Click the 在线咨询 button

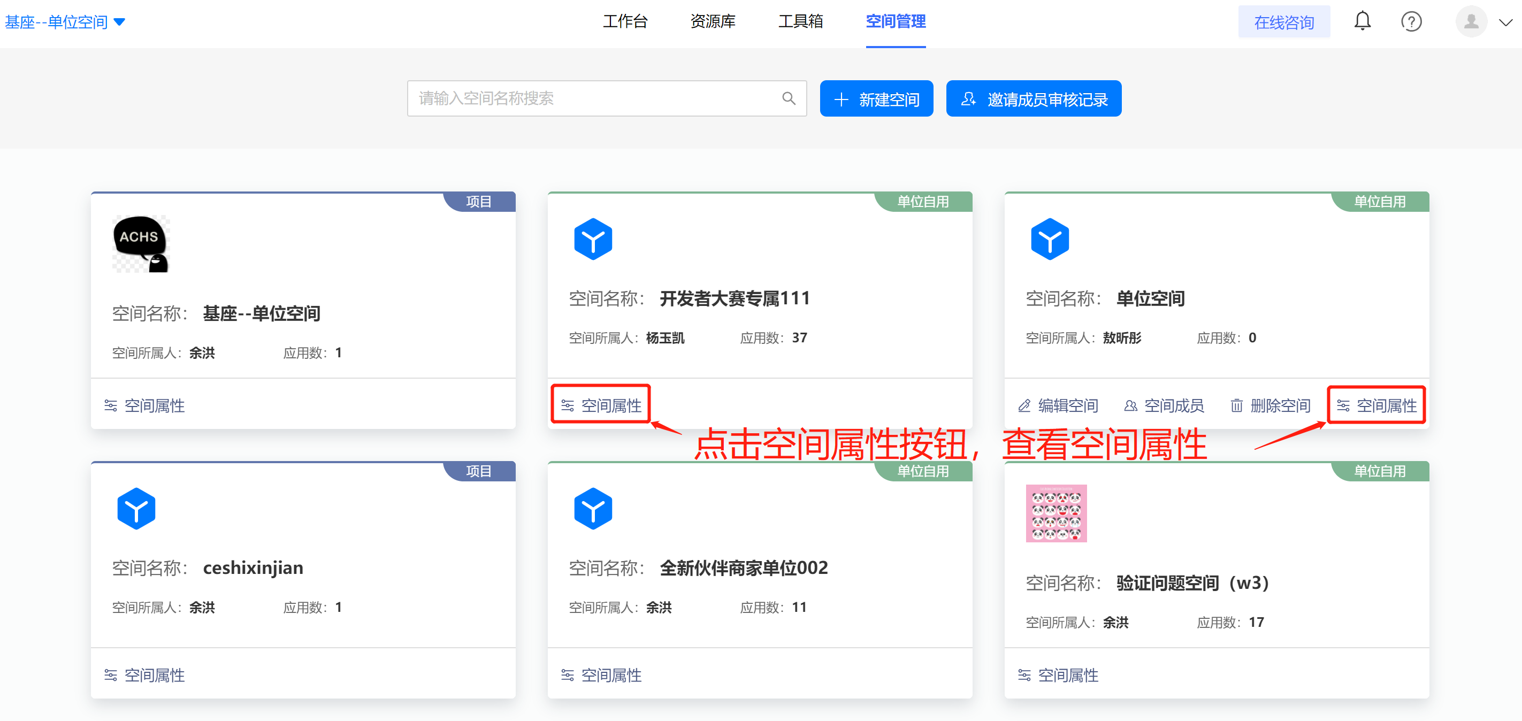(1283, 22)
